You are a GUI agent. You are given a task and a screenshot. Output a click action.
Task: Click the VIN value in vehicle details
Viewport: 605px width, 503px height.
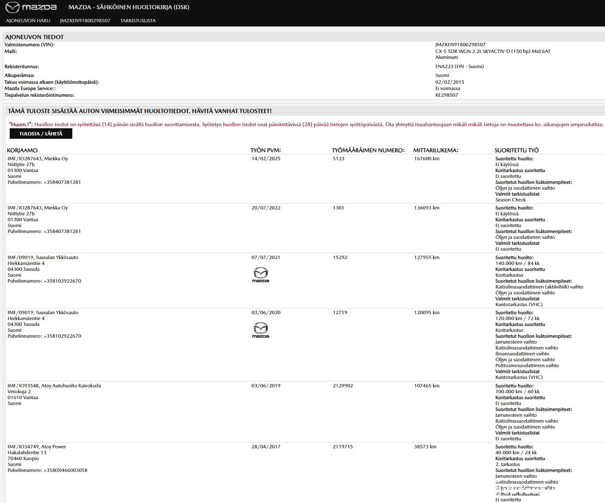[460, 45]
